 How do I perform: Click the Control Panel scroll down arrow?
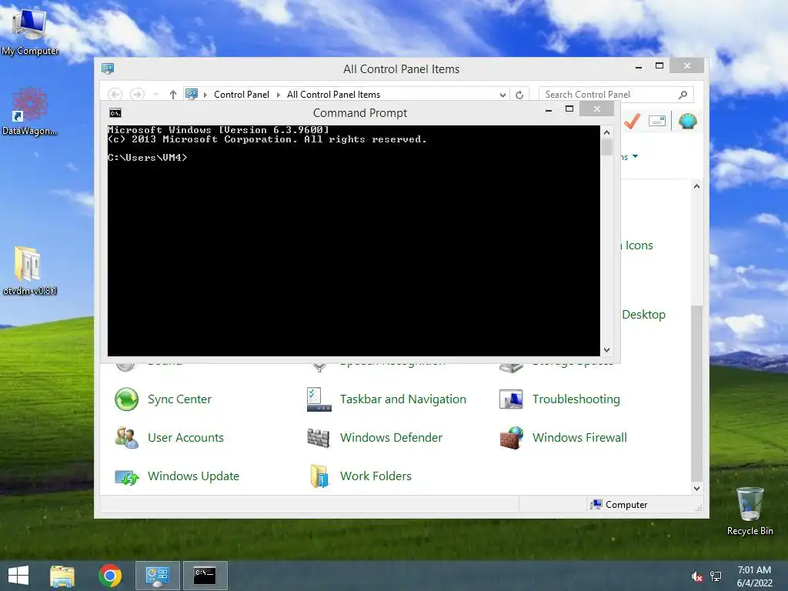point(696,489)
